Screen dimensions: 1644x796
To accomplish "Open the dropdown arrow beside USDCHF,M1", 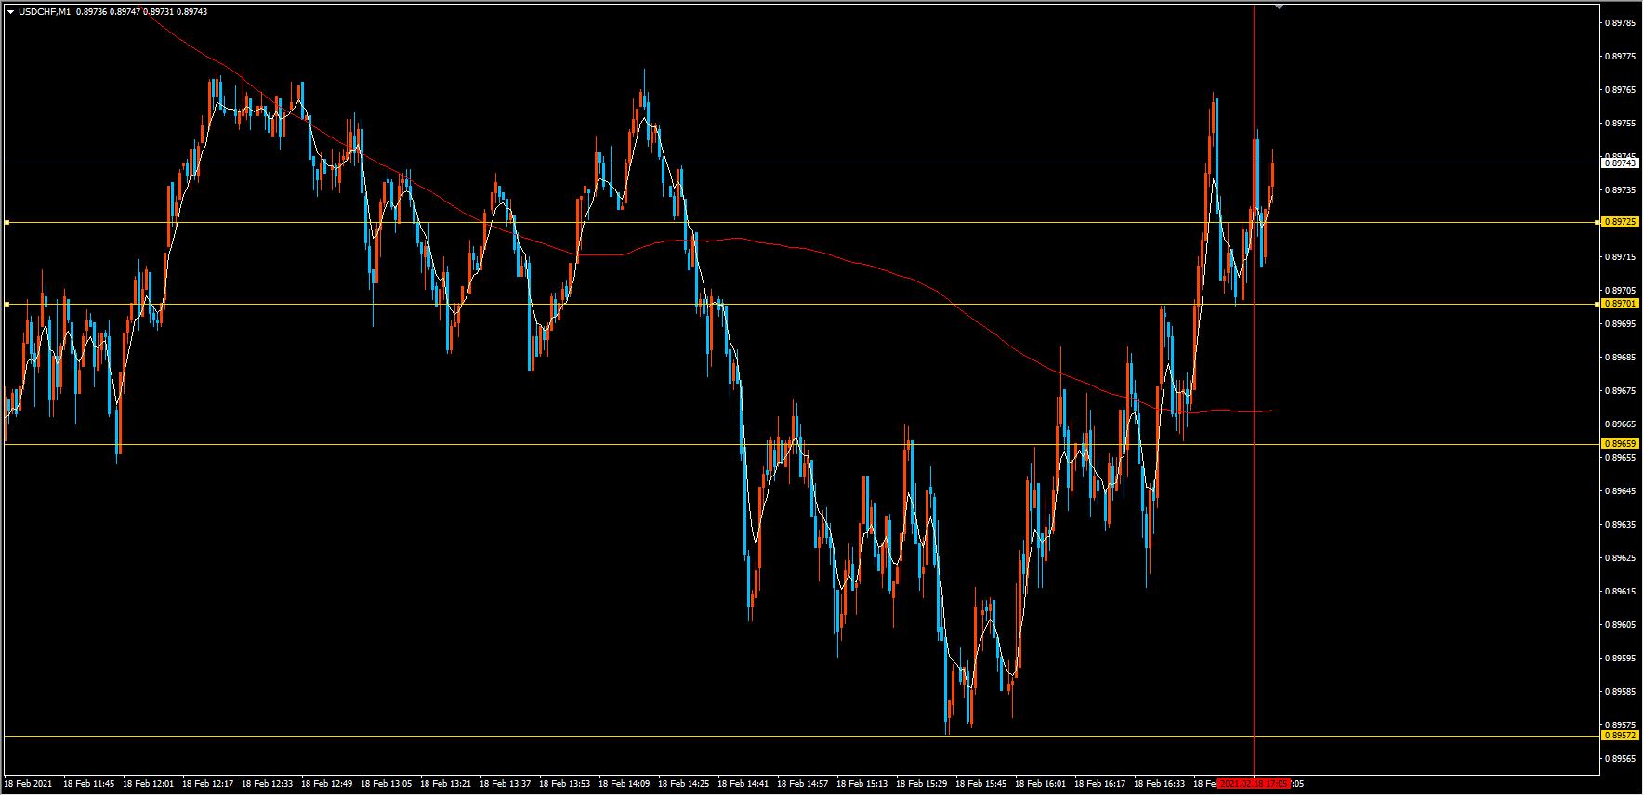I will (9, 11).
